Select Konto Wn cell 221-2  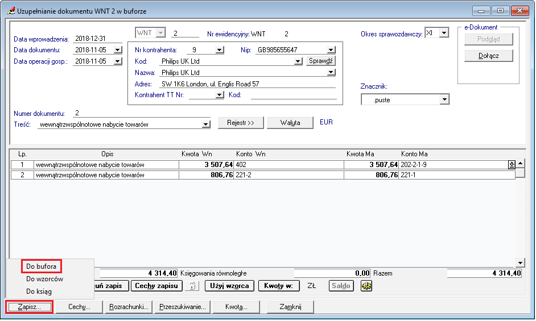[x=289, y=175]
